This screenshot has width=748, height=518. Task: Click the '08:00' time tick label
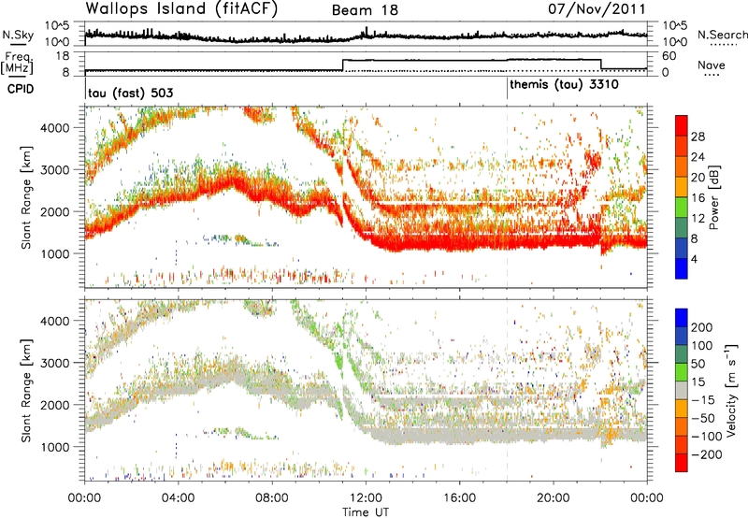pos(272,498)
